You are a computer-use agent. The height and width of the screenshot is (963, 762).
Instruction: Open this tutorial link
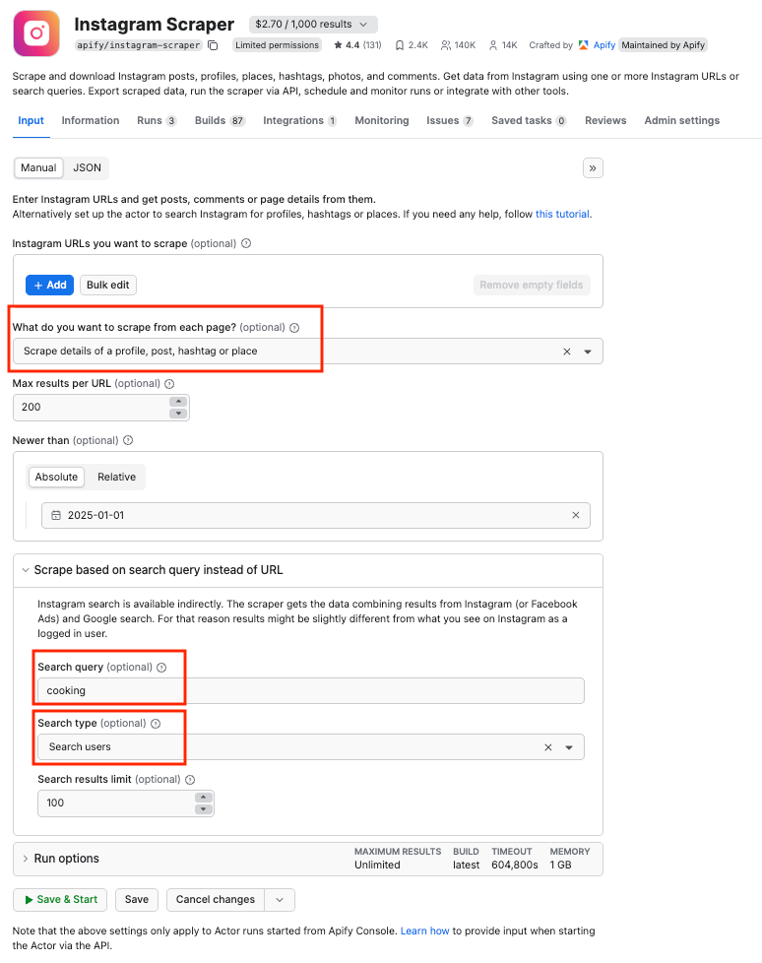[x=562, y=214]
